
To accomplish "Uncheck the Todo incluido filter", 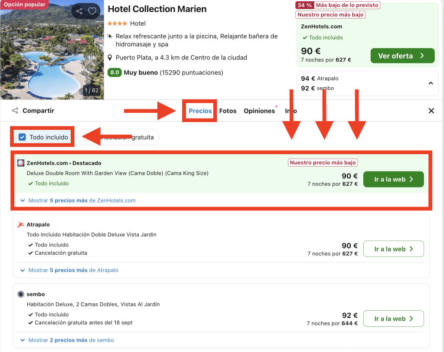I will click(x=23, y=137).
